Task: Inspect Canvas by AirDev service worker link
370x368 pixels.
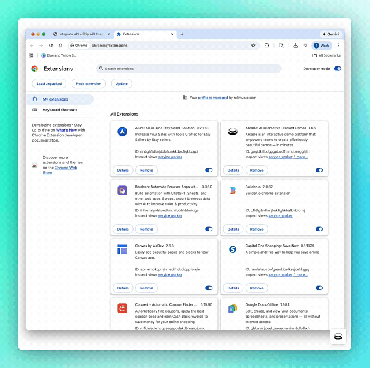Action: 170,274
